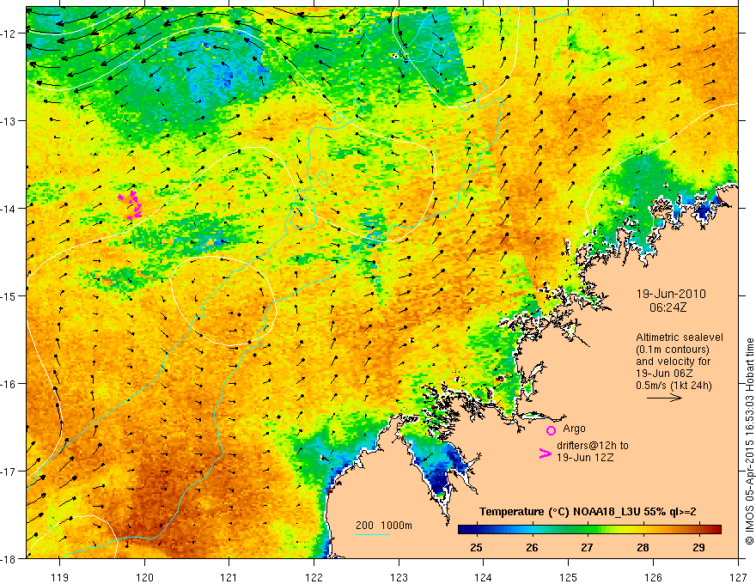Click the 'Argo' legend label

point(574,429)
